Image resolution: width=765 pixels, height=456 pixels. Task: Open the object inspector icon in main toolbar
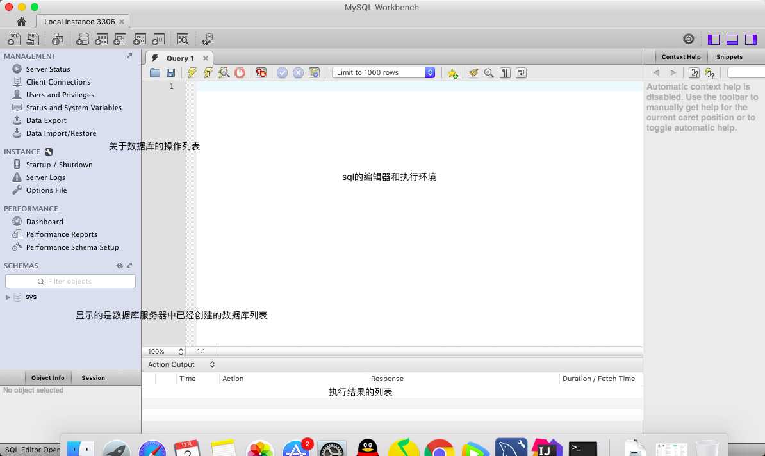(x=58, y=39)
